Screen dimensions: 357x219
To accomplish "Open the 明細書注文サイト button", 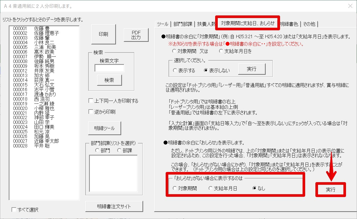I will (114, 206).
